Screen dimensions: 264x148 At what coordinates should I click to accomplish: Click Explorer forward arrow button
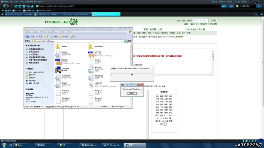[x=40, y=37]
